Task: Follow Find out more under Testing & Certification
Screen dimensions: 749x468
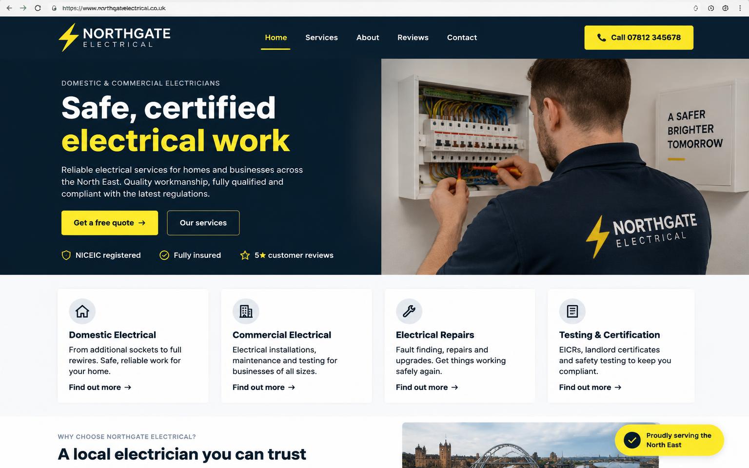Action: click(x=591, y=387)
